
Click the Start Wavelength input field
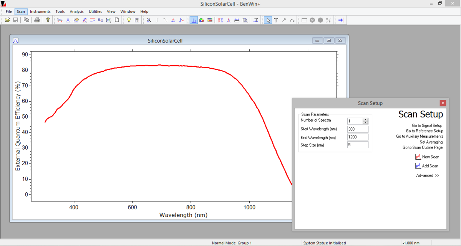pos(358,129)
